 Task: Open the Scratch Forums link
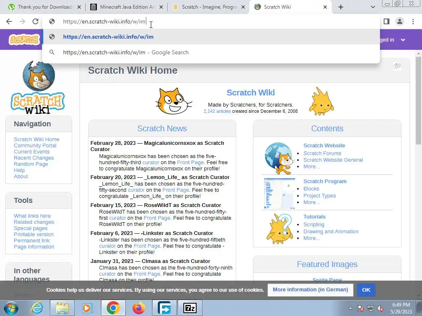pyautogui.click(x=322, y=153)
